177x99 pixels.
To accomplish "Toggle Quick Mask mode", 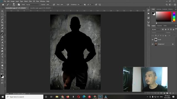I will pyautogui.click(x=2, y=80).
